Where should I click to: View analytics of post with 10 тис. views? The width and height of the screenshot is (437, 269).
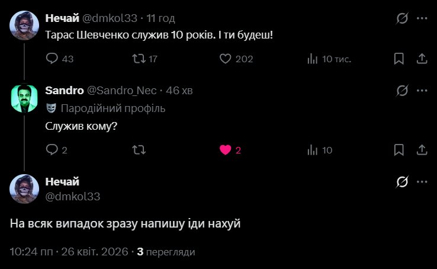click(x=312, y=59)
